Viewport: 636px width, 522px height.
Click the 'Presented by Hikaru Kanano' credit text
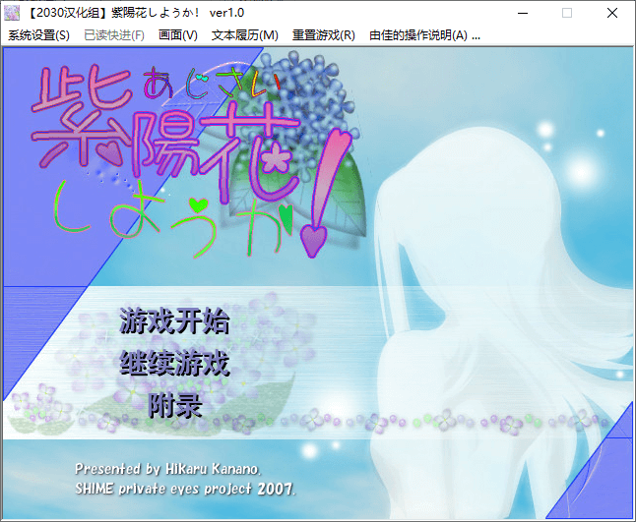click(166, 469)
